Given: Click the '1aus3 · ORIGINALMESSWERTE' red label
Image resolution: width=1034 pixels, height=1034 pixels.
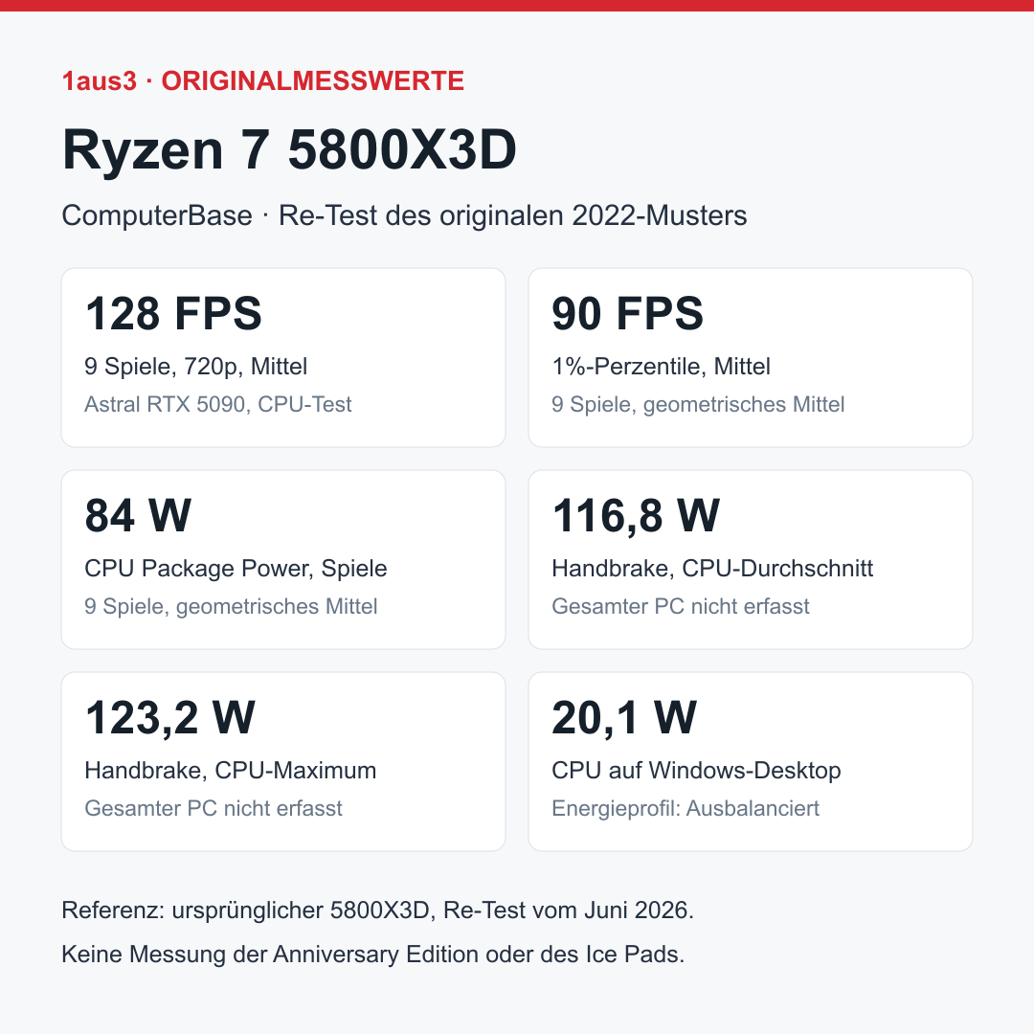Looking at the screenshot, I should 262,81.
